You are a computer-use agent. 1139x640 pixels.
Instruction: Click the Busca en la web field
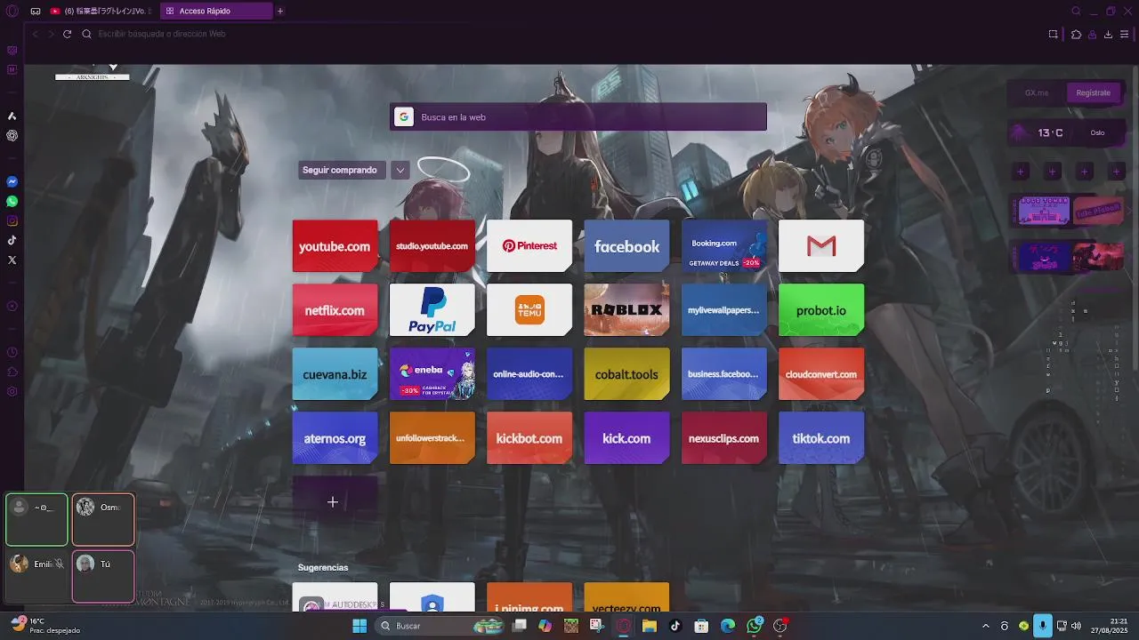click(x=578, y=117)
